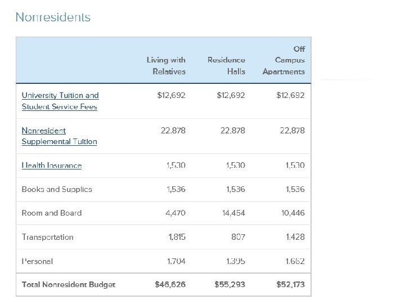Screen dimensions: 405x304
Task: Click the Room and Board row label
Action: pos(52,213)
